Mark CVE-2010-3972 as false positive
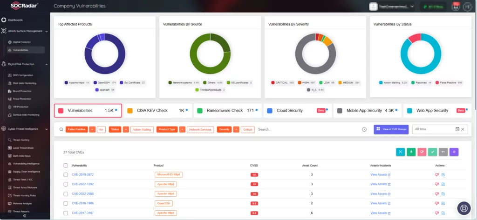 (x=437, y=175)
